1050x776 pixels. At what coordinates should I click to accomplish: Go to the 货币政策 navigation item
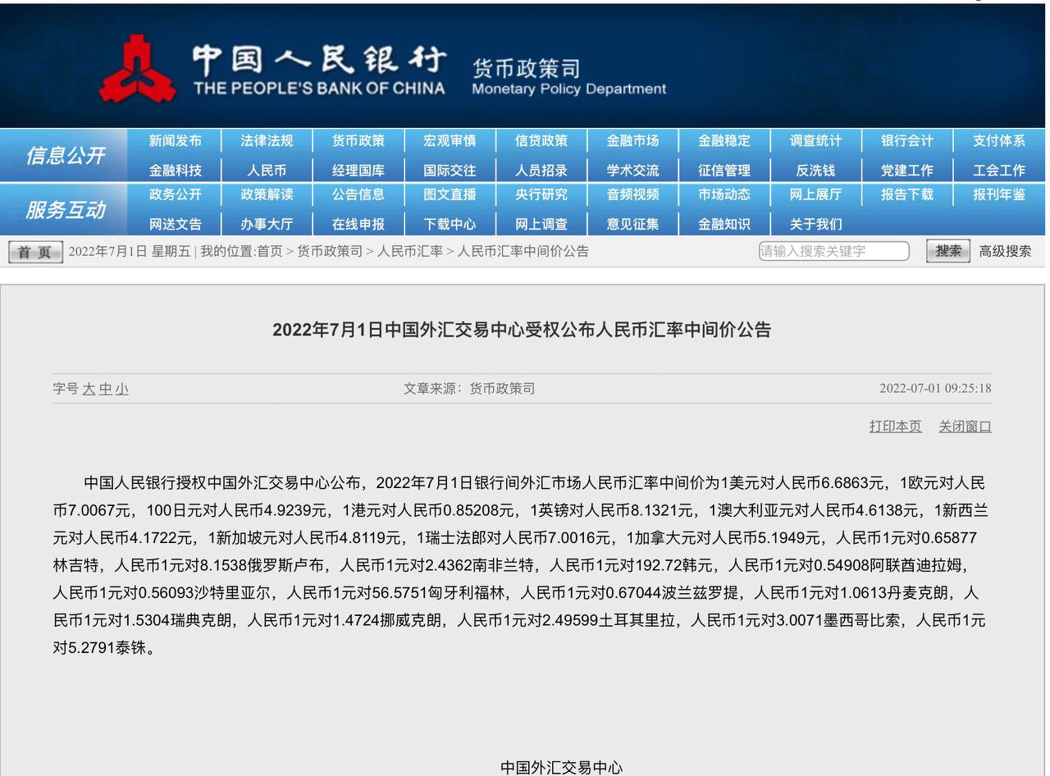(x=358, y=141)
